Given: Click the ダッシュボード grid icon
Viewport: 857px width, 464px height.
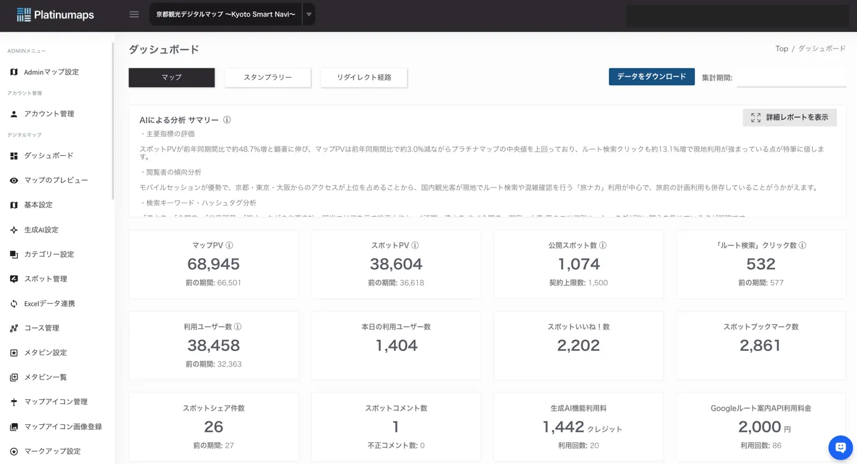Looking at the screenshot, I should pyautogui.click(x=14, y=156).
